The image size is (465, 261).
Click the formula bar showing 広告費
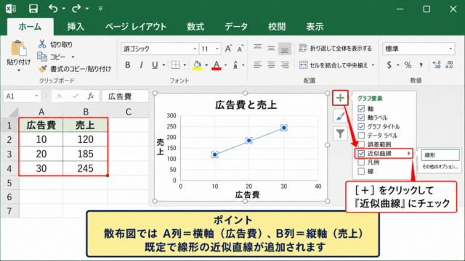point(126,96)
